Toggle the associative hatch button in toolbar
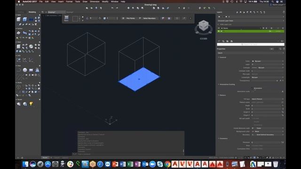This screenshot has height=169, width=301. coord(163,18)
